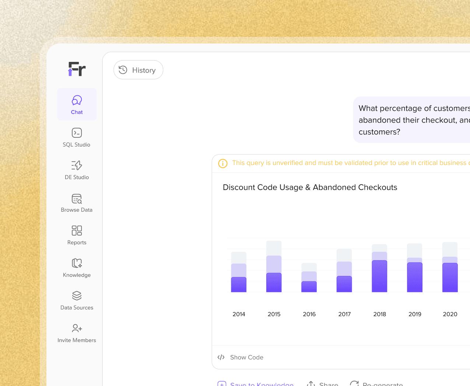Image resolution: width=470 pixels, height=386 pixels.
Task: Click the 2016 axis label
Action: tap(309, 314)
